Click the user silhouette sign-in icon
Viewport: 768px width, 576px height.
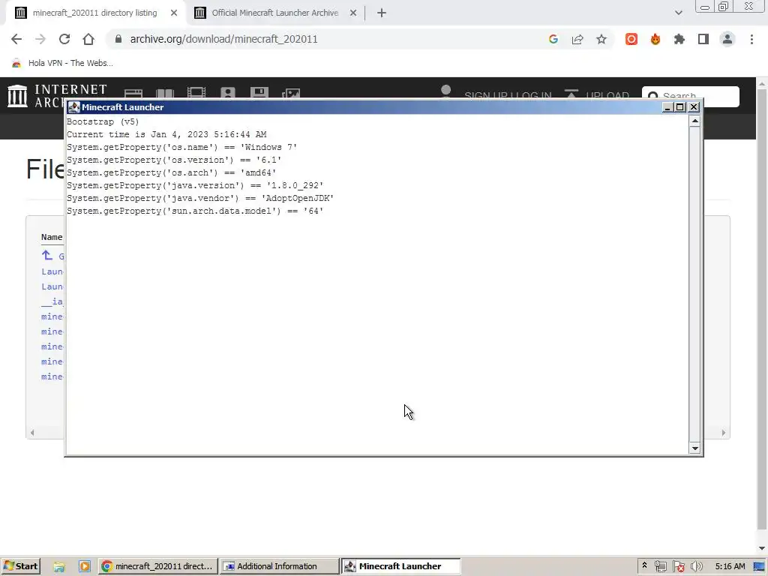click(x=445, y=91)
